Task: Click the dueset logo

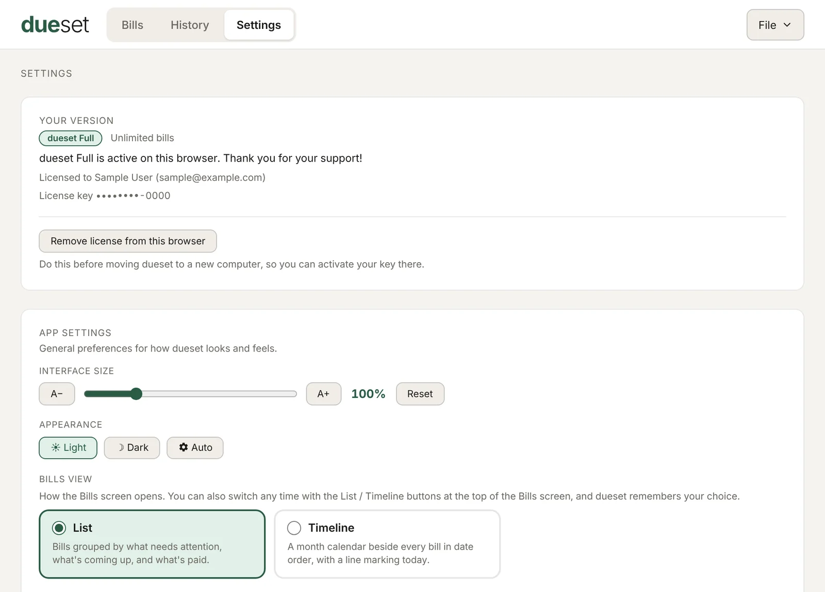Action: coord(55,25)
